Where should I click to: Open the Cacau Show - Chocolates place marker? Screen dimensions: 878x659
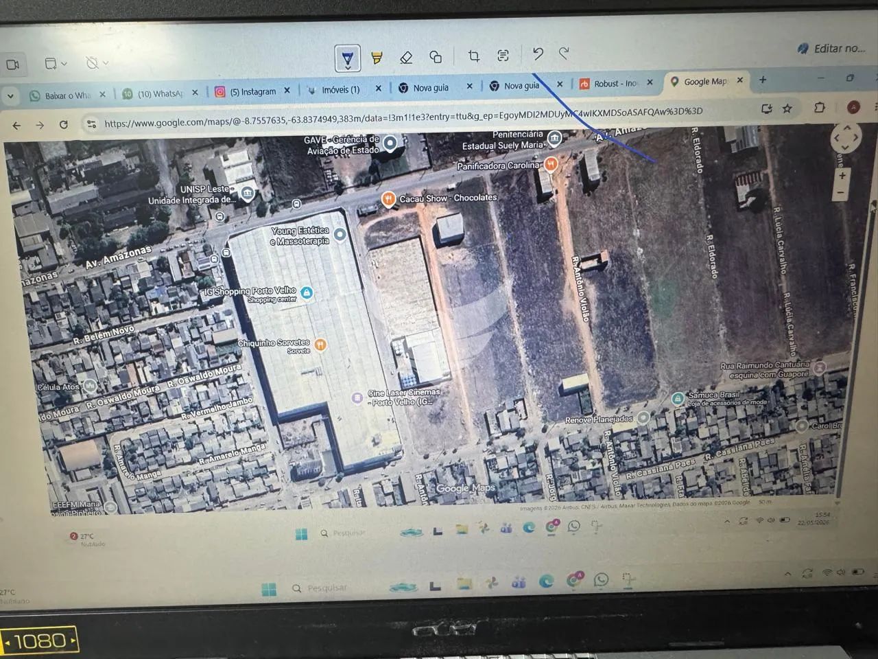(388, 200)
